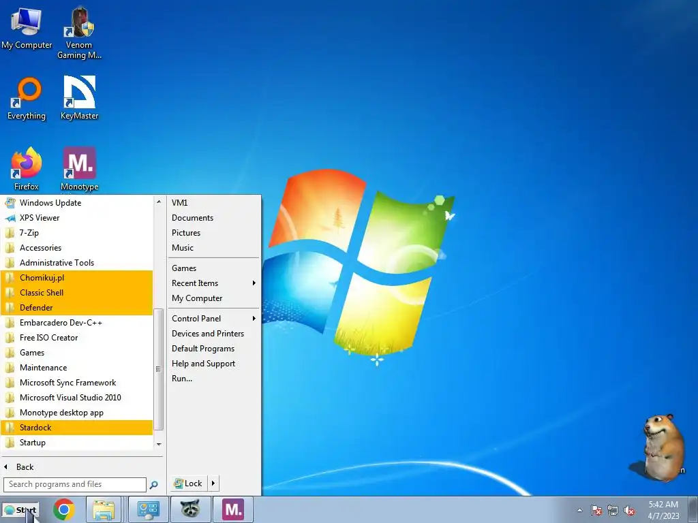Expand the Recent Items submenu arrow
The height and width of the screenshot is (523, 698).
click(254, 283)
